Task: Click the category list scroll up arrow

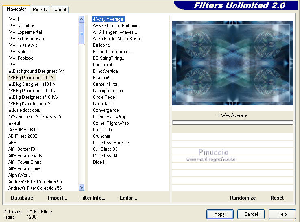Action: coord(81,19)
